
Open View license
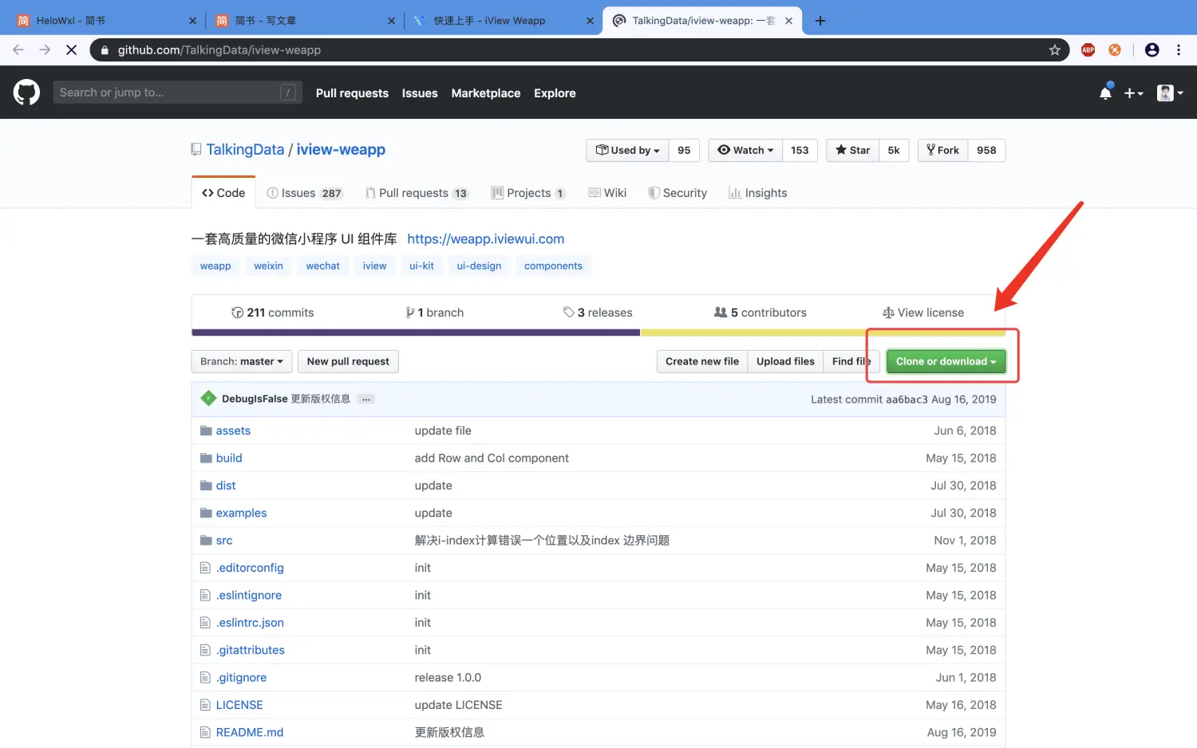[922, 313]
